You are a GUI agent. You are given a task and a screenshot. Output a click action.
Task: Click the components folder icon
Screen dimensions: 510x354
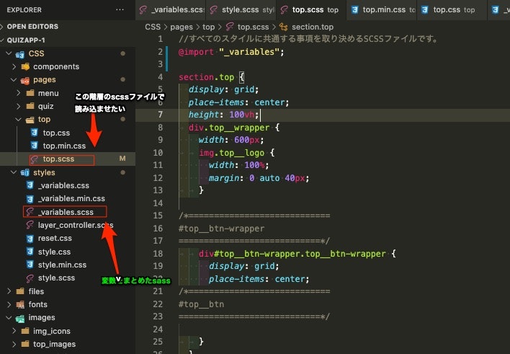click(25, 67)
